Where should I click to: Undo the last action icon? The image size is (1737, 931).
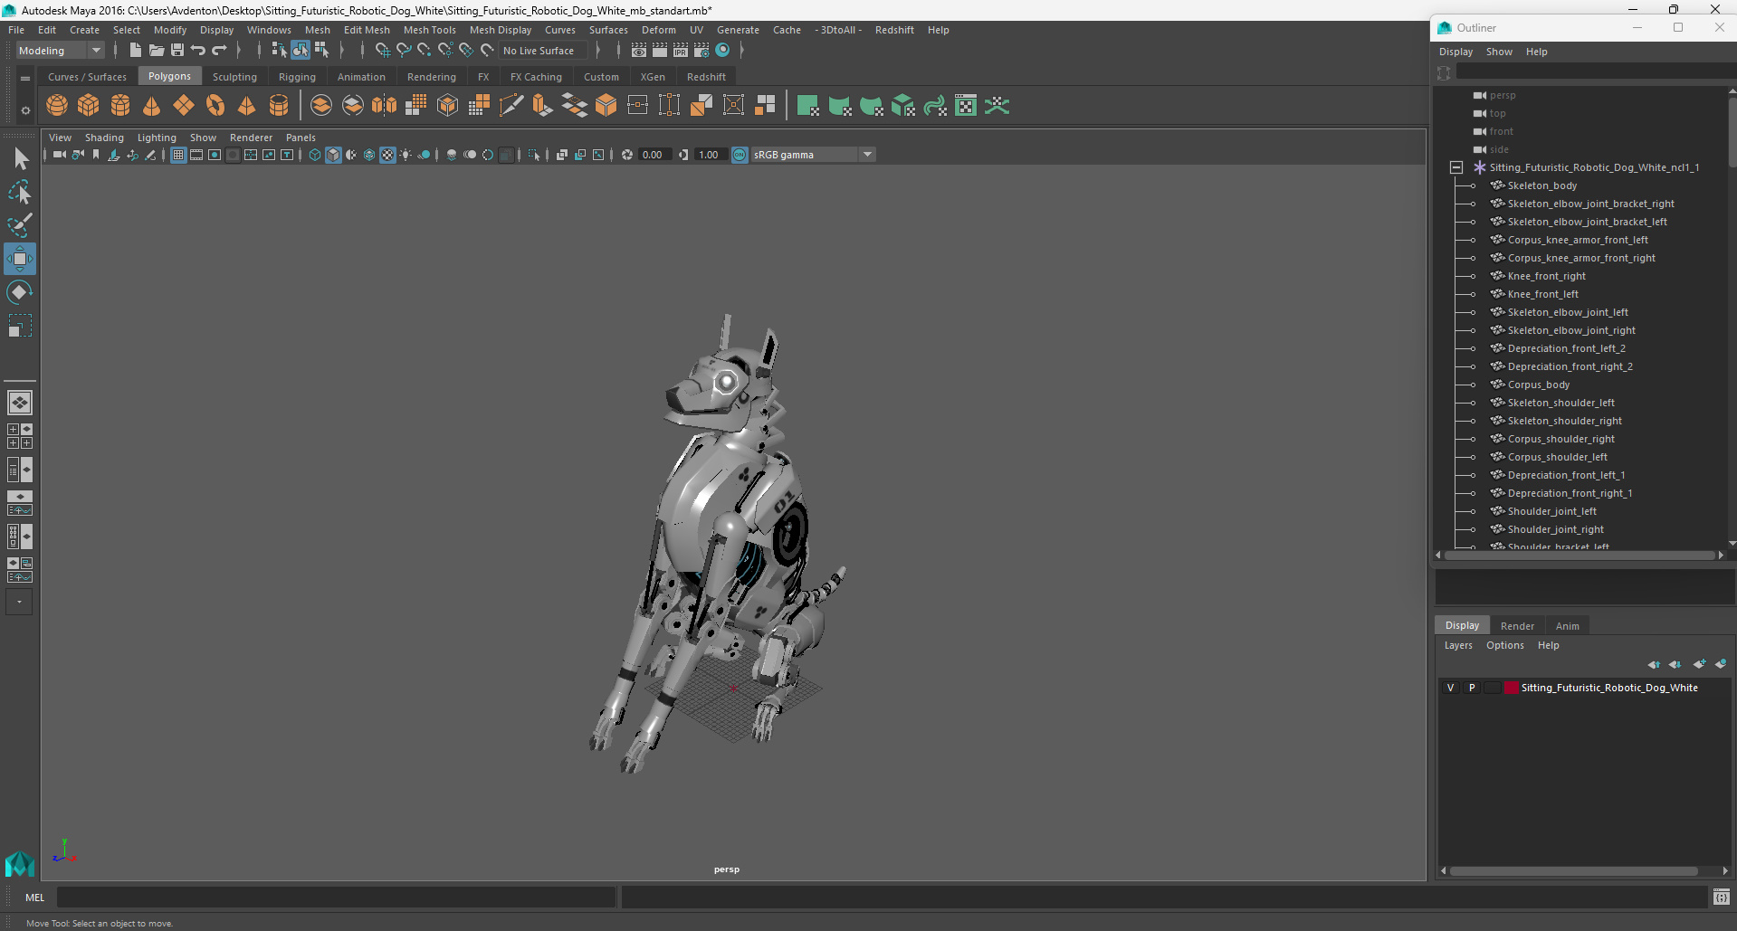pyautogui.click(x=198, y=51)
